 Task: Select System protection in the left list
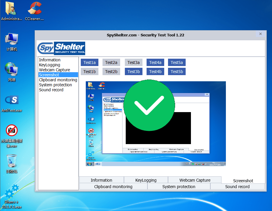click(58, 85)
